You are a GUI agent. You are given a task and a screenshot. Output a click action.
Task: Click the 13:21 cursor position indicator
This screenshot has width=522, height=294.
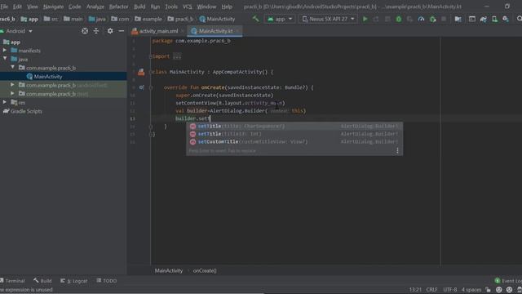[x=415, y=290]
